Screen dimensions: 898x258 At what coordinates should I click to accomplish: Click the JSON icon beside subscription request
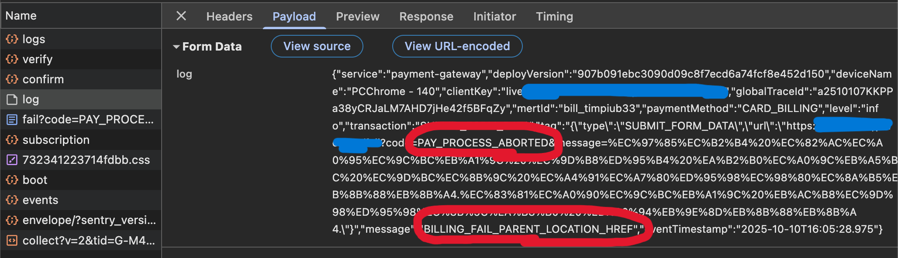(12, 140)
